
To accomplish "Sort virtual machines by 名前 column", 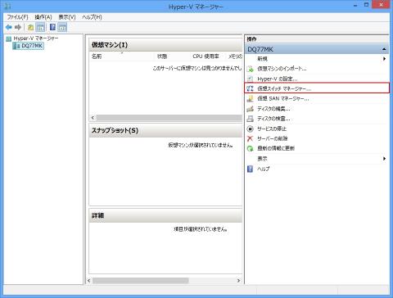I will point(97,56).
